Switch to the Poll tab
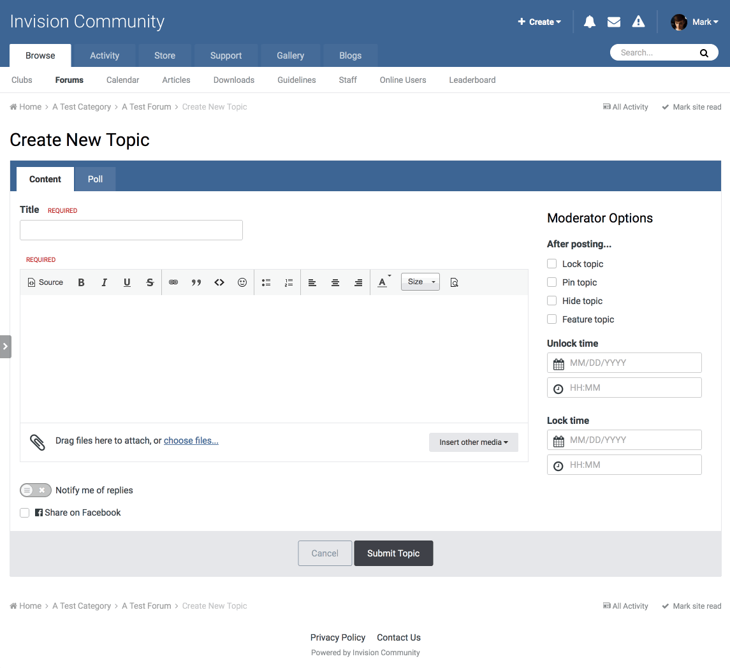730x668 pixels. coord(95,179)
